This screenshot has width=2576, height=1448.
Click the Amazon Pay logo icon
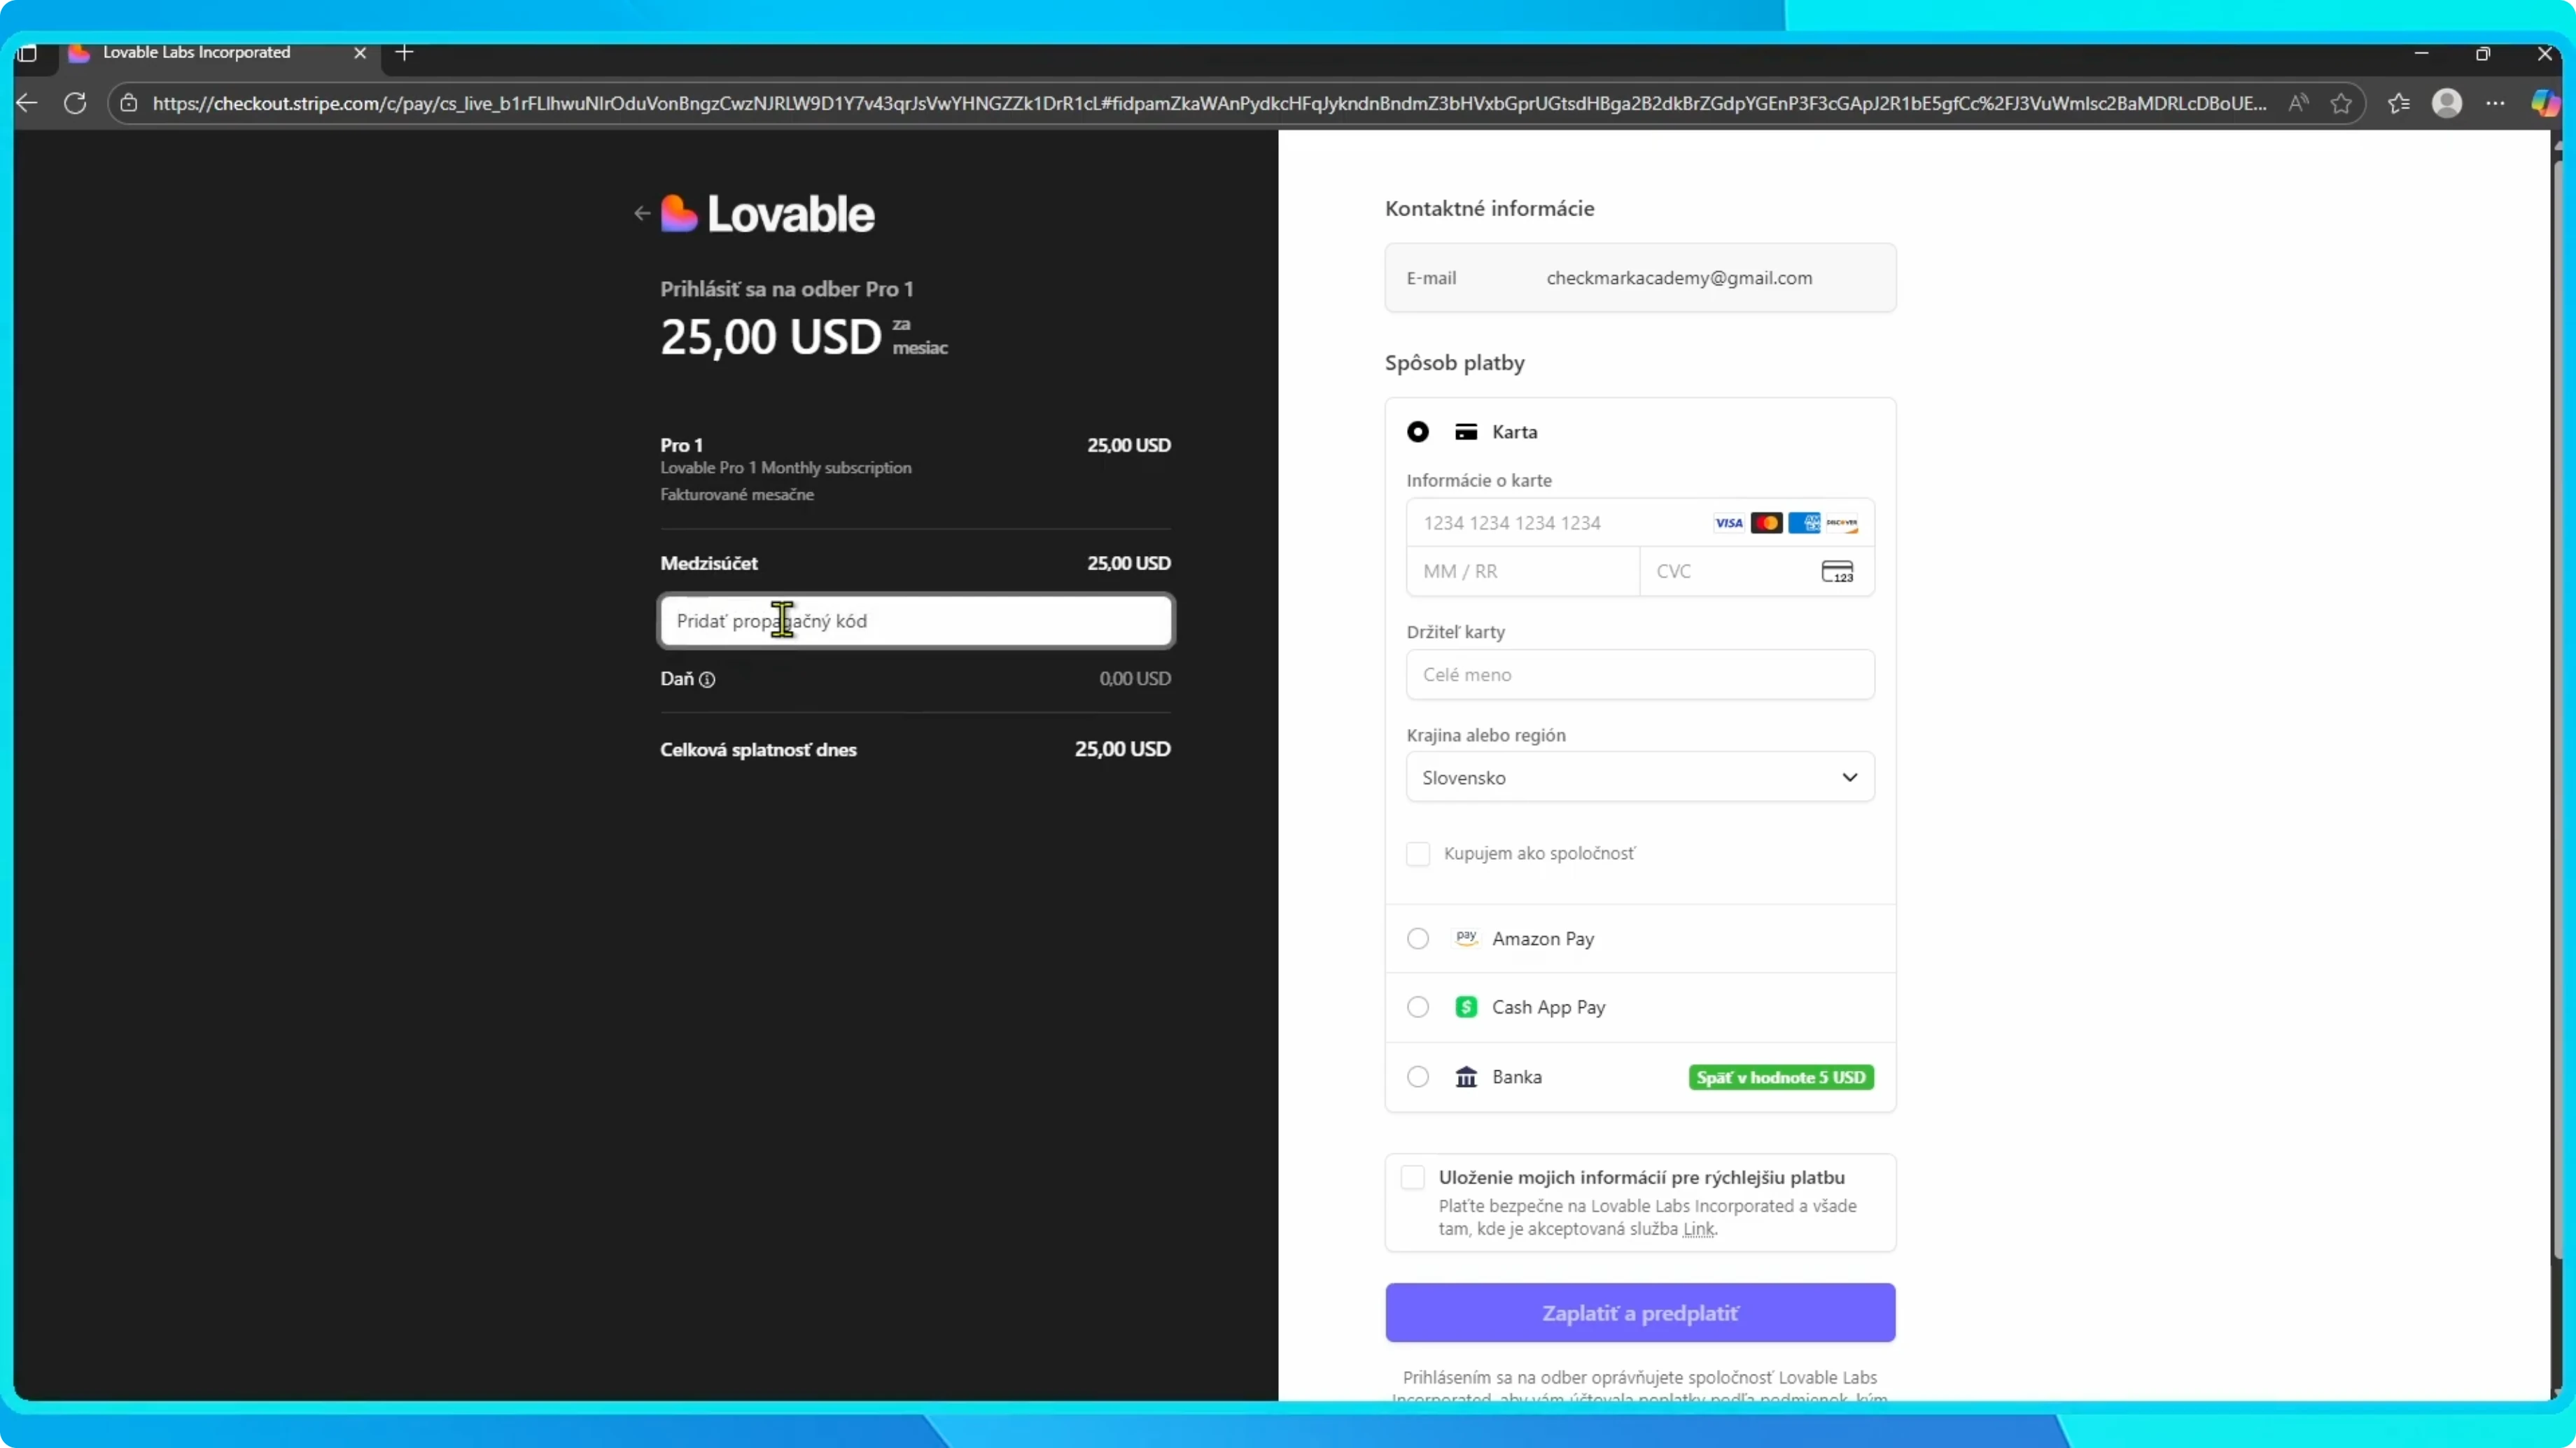[x=1466, y=938]
